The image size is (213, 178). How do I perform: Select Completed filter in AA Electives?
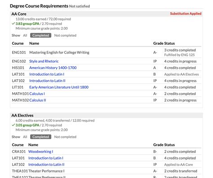click(40, 137)
